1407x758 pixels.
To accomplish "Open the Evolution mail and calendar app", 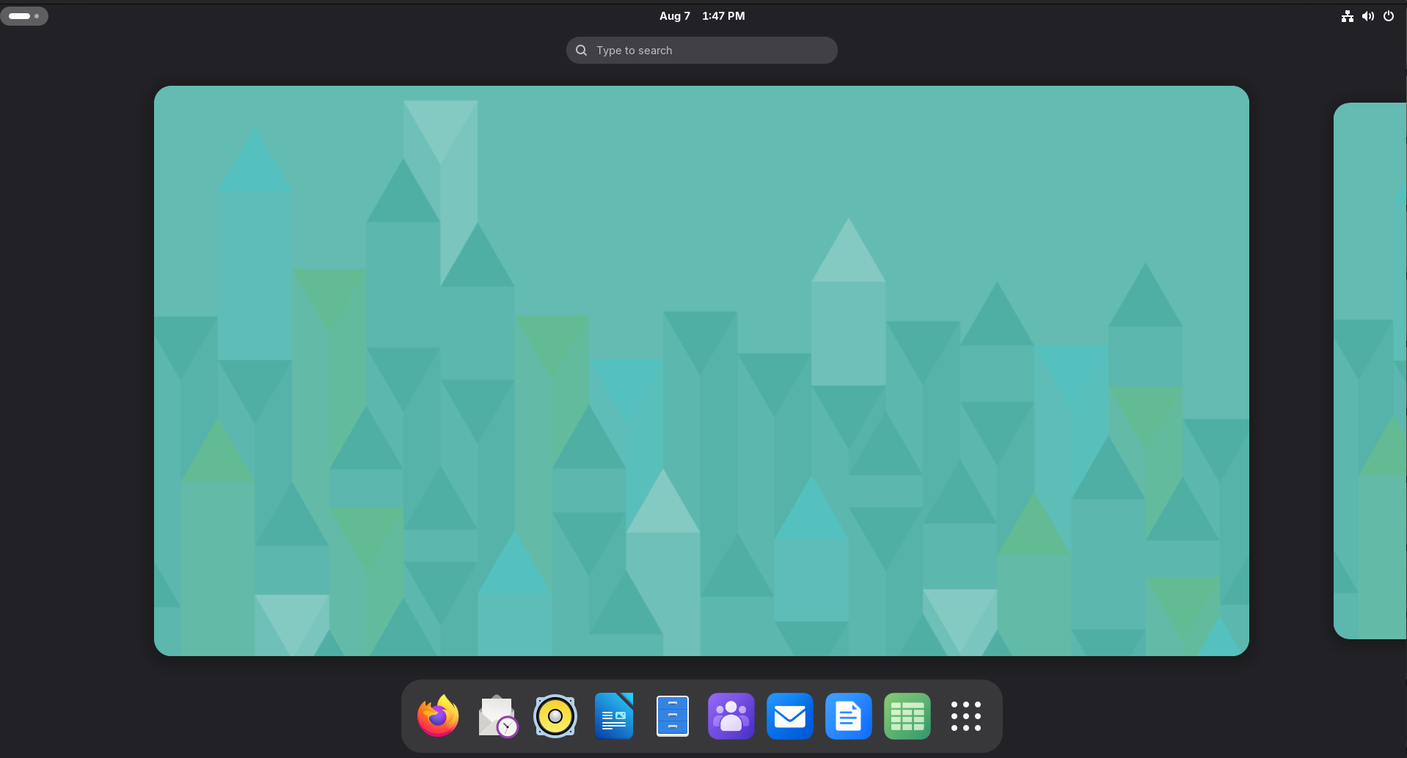I will coord(497,716).
